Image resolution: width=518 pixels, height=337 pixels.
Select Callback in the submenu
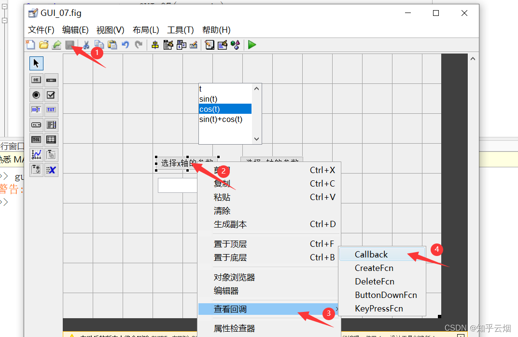point(371,254)
